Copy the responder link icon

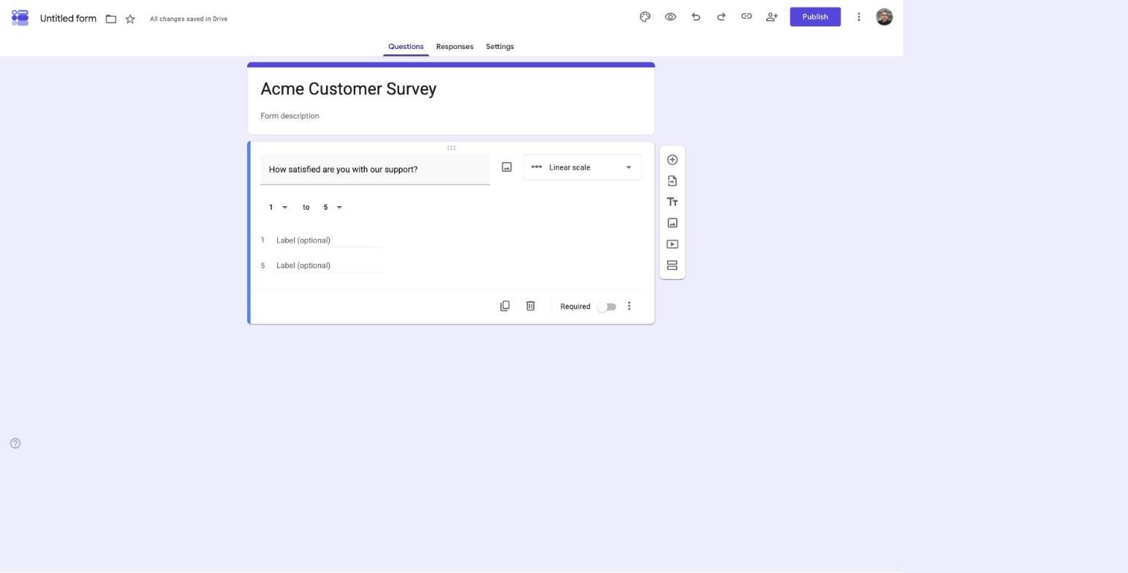click(x=746, y=16)
